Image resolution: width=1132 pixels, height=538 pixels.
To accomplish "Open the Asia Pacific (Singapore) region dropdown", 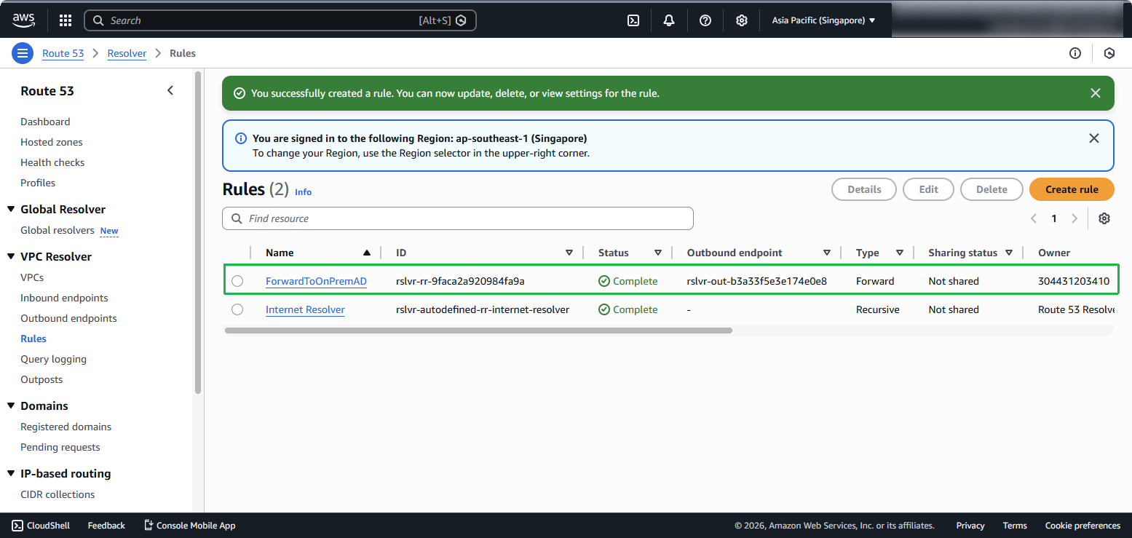I will click(x=823, y=20).
